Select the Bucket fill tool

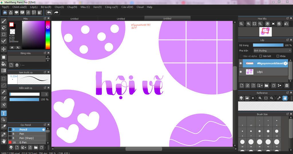tap(3, 64)
